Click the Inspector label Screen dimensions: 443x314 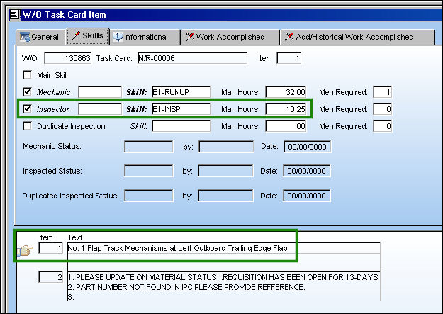coord(53,109)
